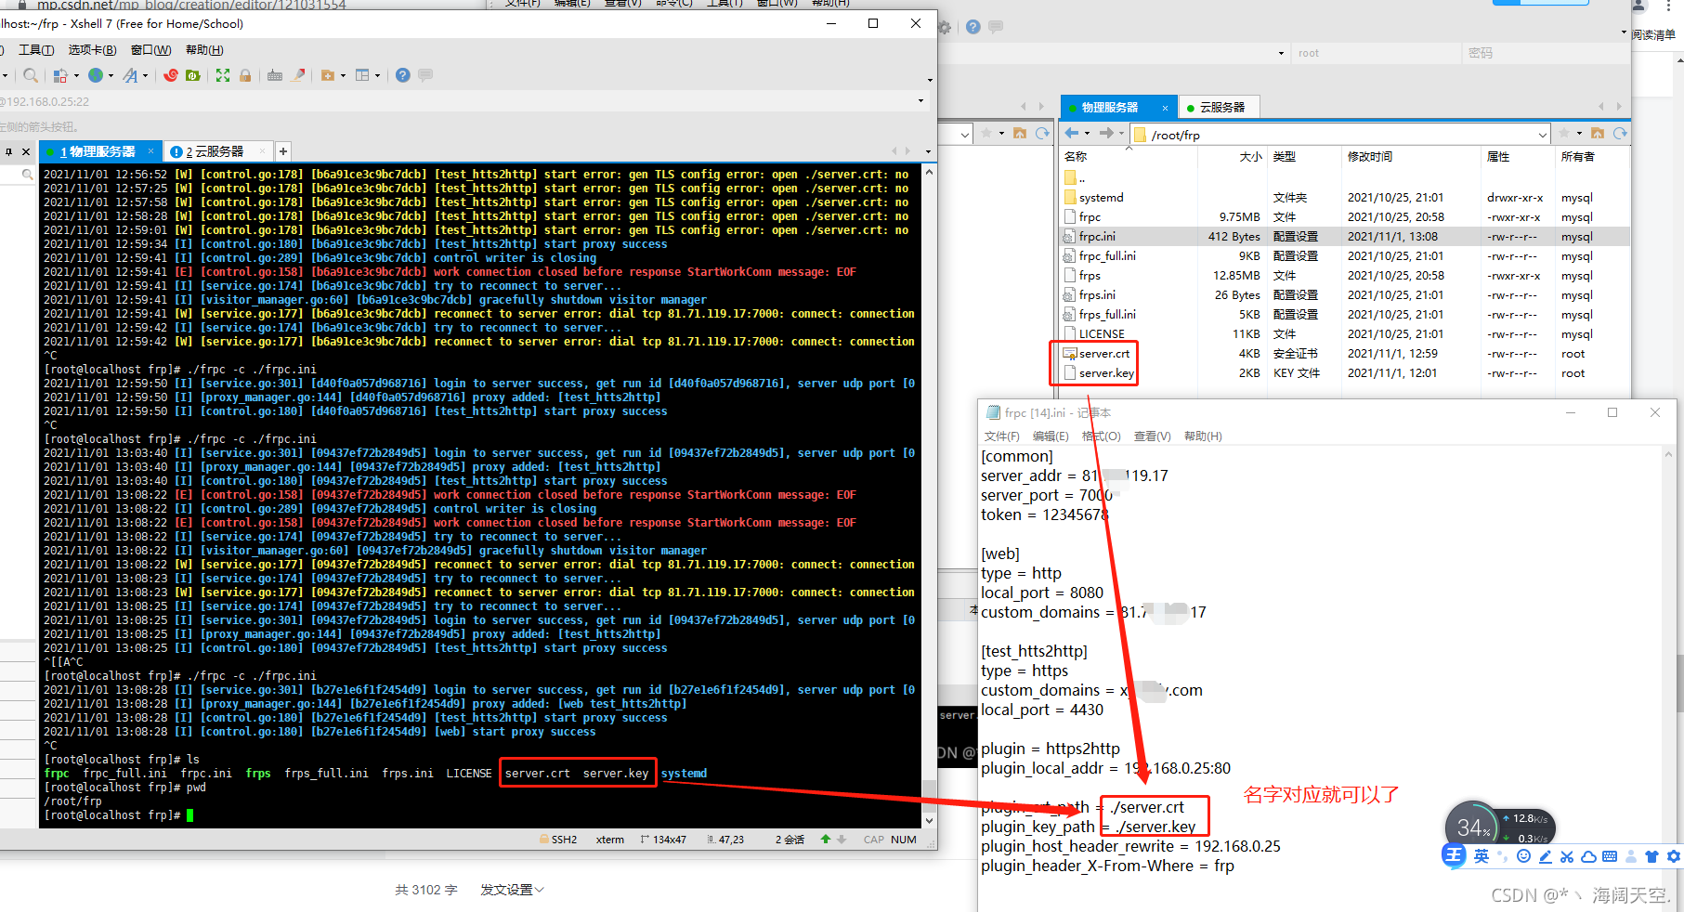The image size is (1684, 912).
Task: Toggle the pin icon on Xshell session panel
Action: [8, 151]
